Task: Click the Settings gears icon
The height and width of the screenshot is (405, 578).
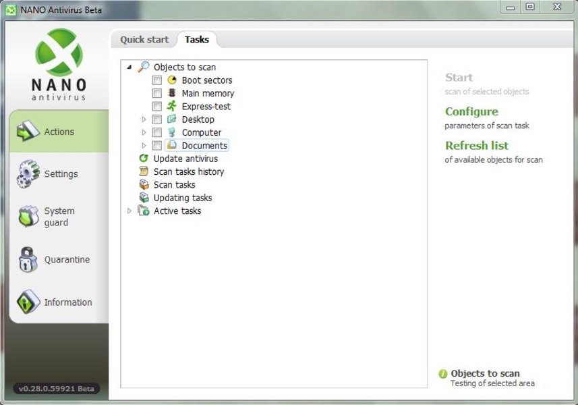Action: (28, 173)
